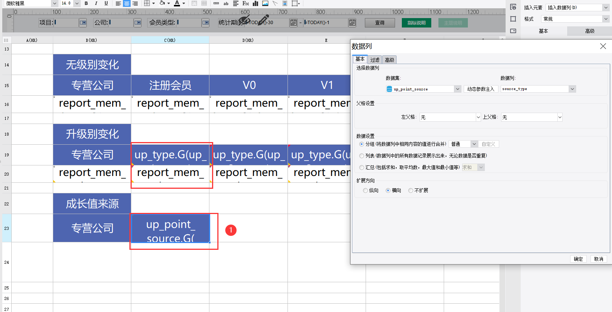Click the cell border style icon
The image size is (612, 312).
pos(147,3)
